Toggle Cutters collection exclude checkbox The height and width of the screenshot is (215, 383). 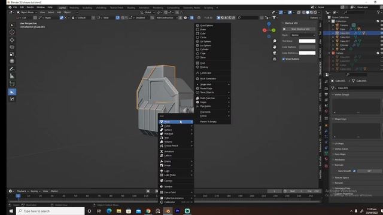point(378,53)
